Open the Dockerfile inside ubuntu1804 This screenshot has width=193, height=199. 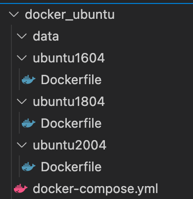pyautogui.click(x=71, y=123)
